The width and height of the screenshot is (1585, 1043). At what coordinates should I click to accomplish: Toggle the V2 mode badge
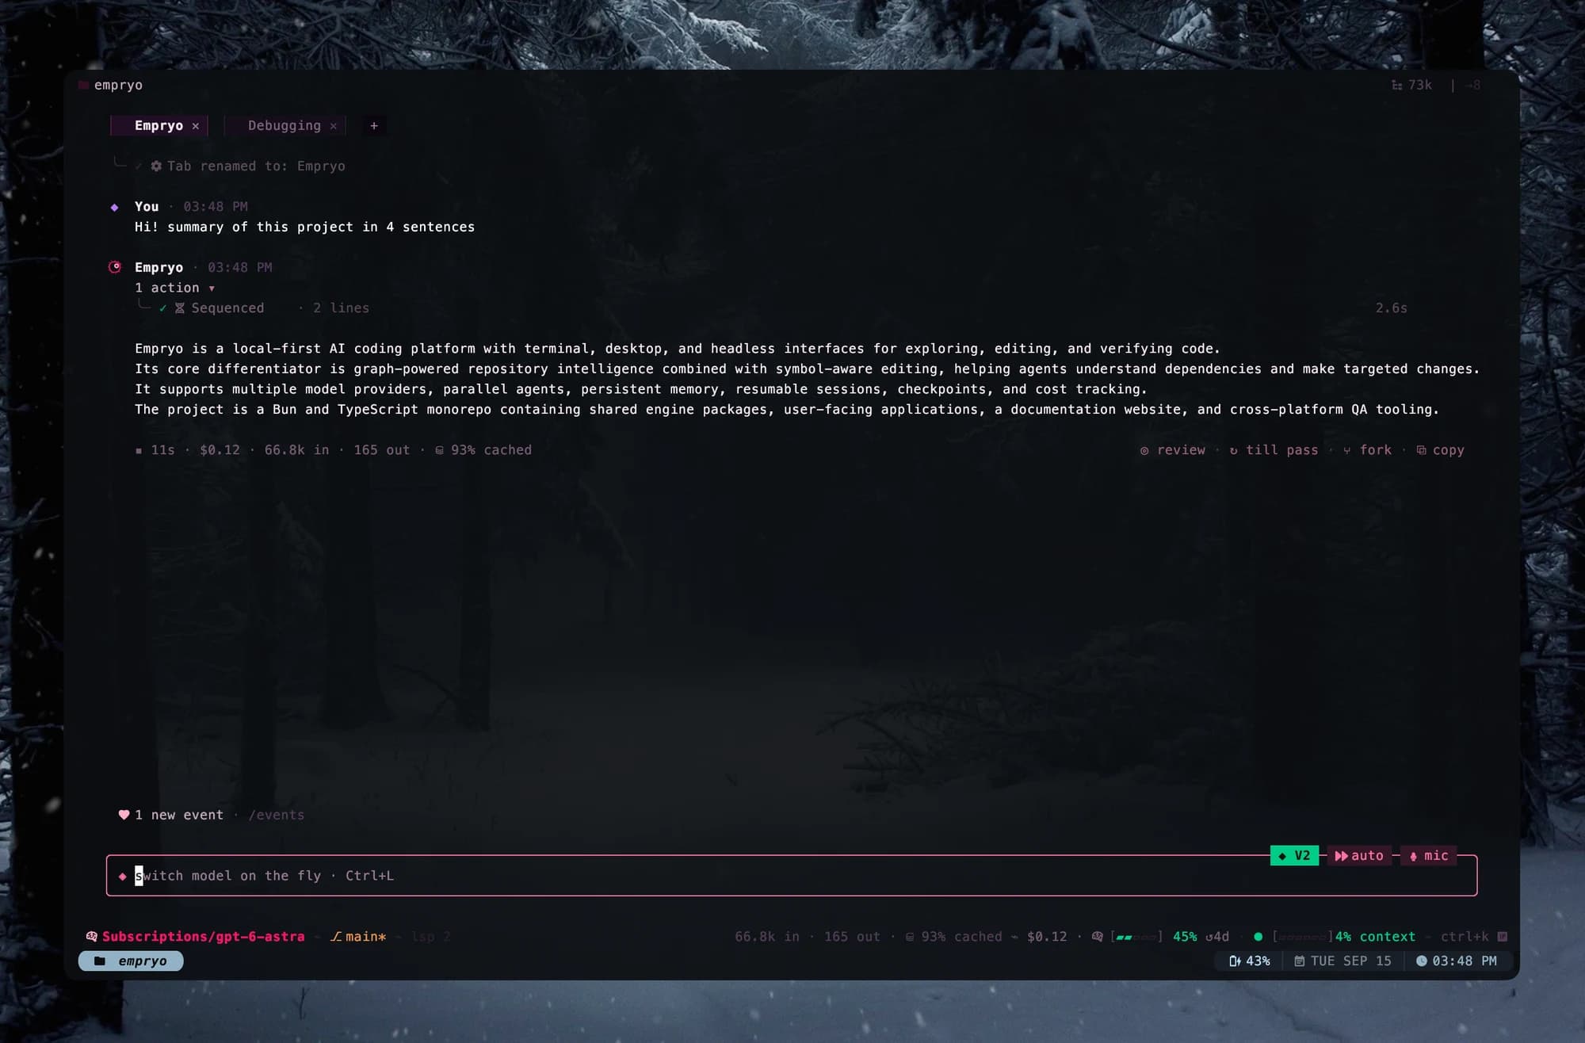coord(1294,856)
